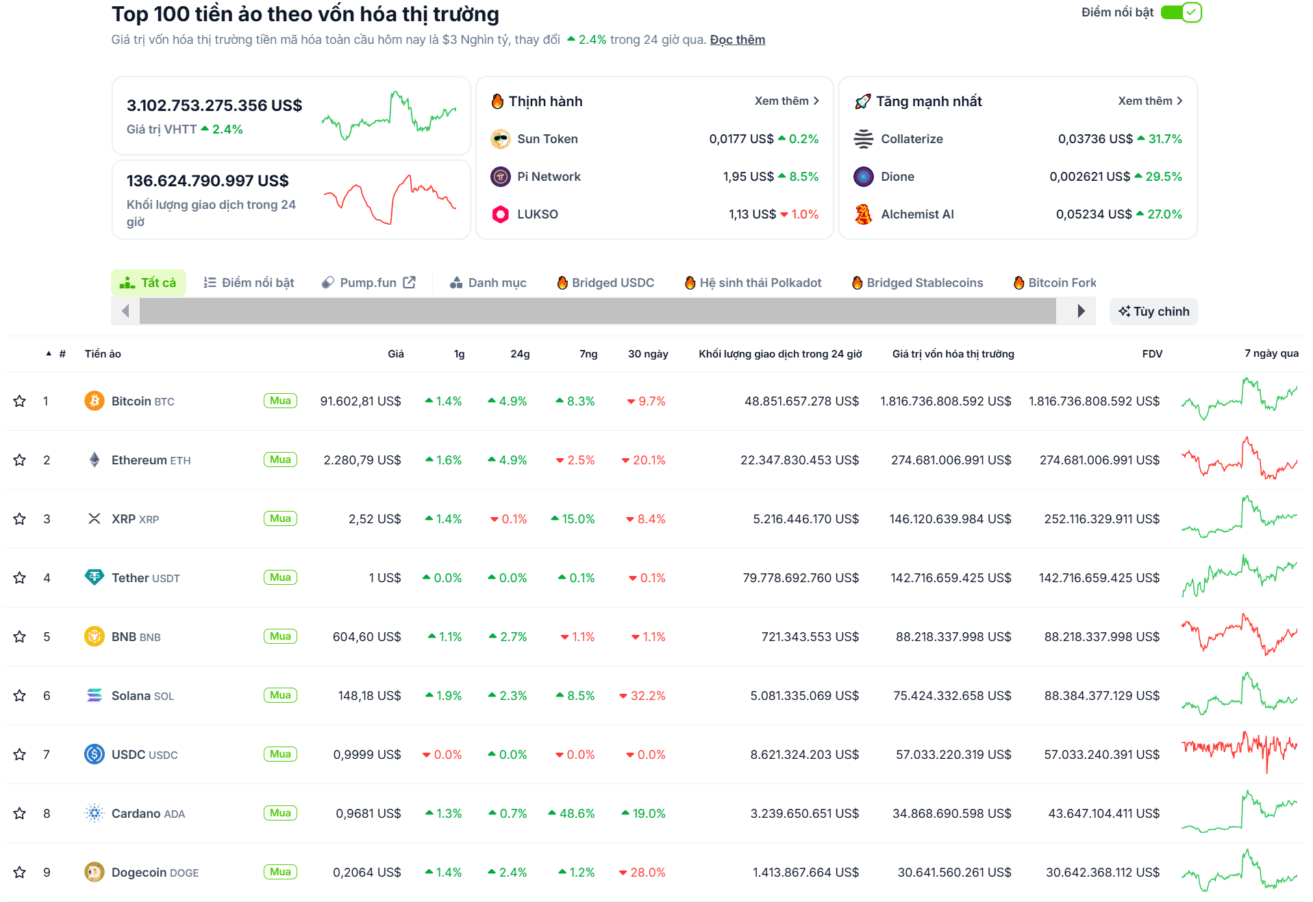Select the Tất cả tab
Screen dimensions: 1313x902
[x=149, y=282]
